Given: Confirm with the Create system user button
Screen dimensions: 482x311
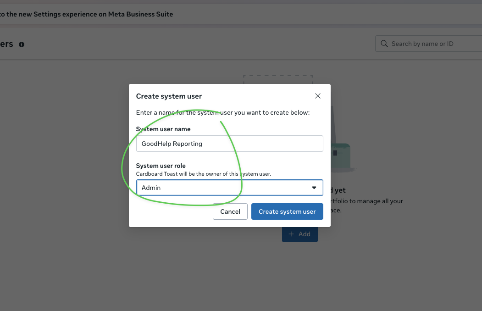Looking at the screenshot, I should pos(287,211).
